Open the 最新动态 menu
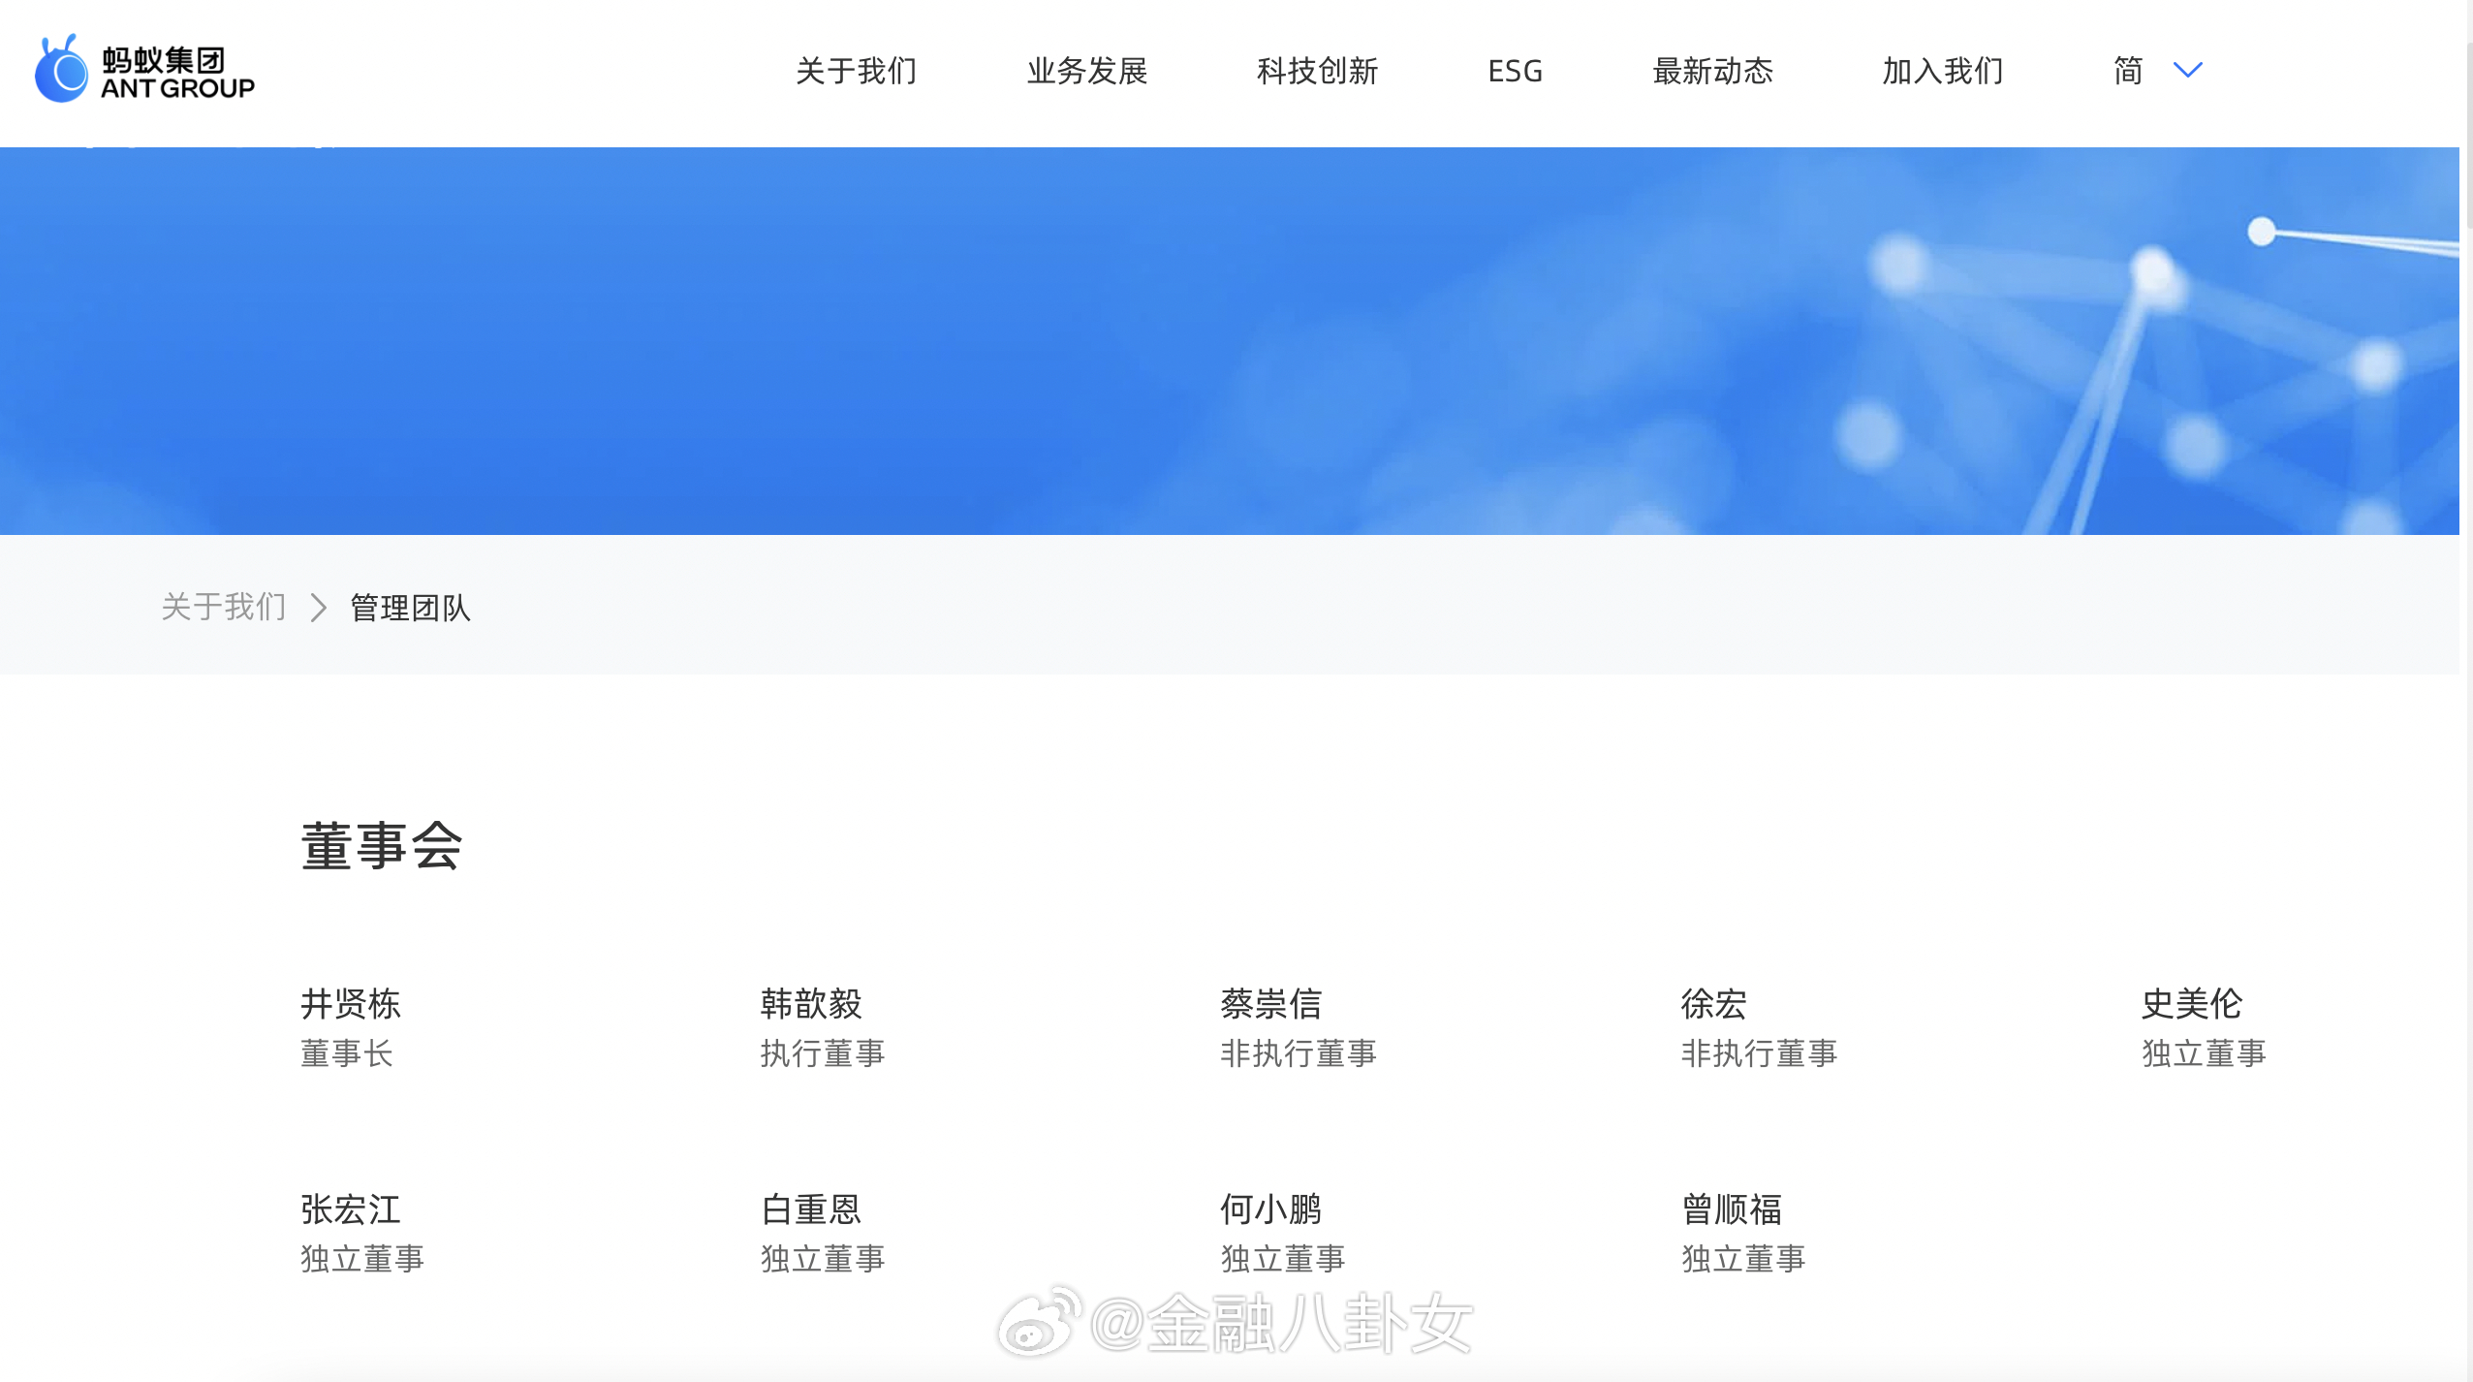This screenshot has width=2473, height=1382. click(x=1712, y=71)
